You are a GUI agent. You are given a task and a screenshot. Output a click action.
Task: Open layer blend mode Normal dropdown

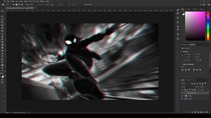click(187, 87)
